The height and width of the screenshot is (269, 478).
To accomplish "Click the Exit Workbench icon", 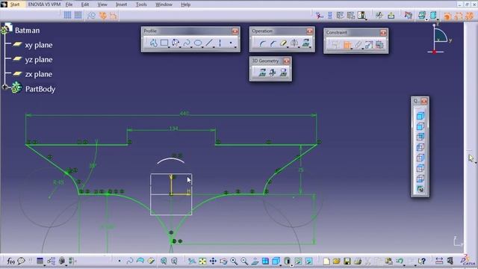I will pyautogui.click(x=391, y=16).
